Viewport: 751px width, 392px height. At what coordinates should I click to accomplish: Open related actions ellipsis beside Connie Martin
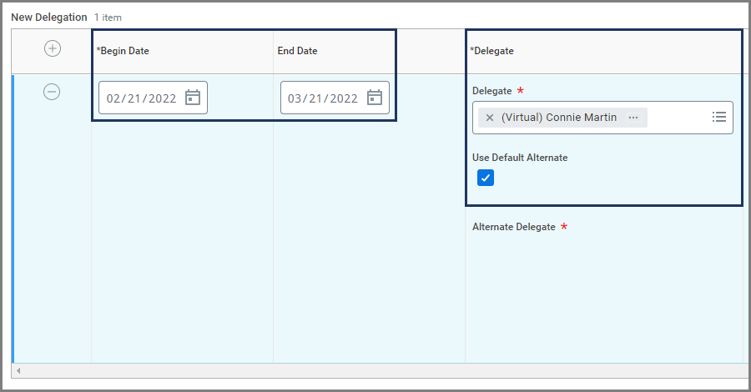[x=633, y=118]
